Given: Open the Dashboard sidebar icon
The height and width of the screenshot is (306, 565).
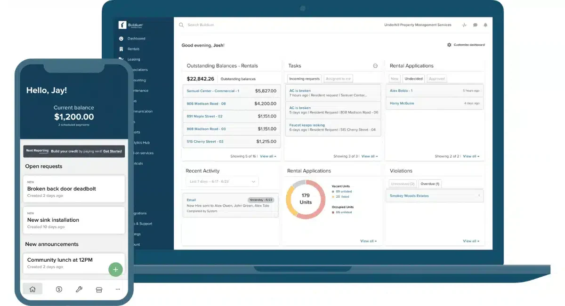Looking at the screenshot, I should 121,39.
